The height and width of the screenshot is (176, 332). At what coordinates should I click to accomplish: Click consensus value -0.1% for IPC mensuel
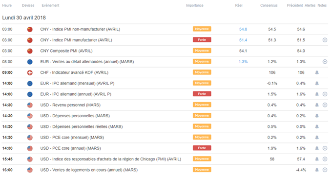point(272,84)
